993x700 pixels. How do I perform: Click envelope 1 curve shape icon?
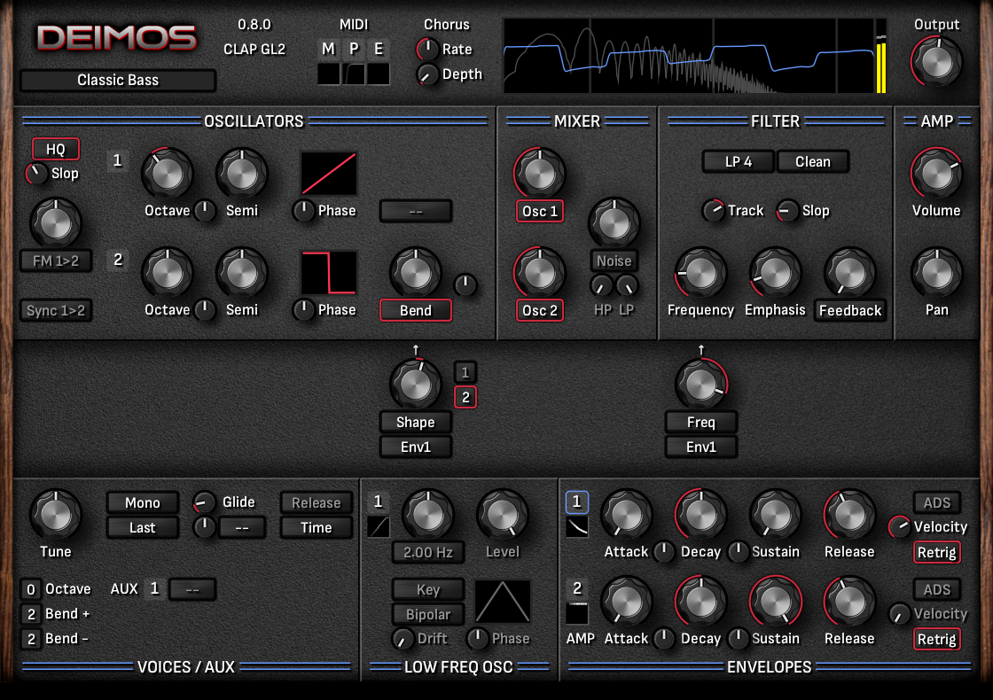[x=577, y=526]
